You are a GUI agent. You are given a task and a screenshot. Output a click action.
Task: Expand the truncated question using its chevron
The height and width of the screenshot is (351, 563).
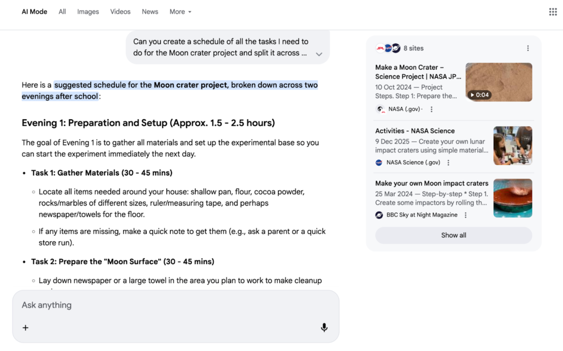pos(319,54)
